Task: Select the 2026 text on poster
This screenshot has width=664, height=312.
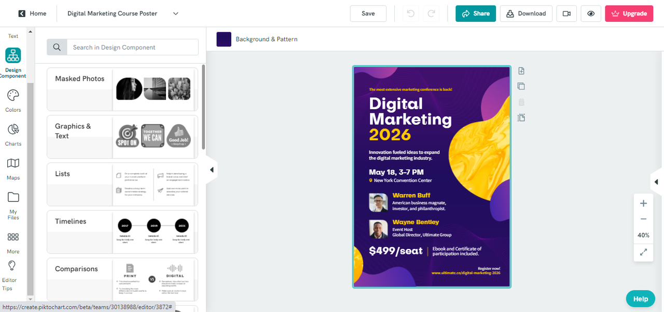Action: pos(390,135)
